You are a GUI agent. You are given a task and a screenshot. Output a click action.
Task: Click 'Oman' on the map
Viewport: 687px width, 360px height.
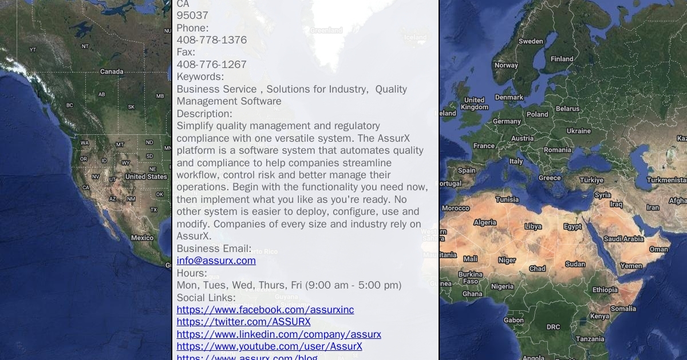[x=658, y=249]
